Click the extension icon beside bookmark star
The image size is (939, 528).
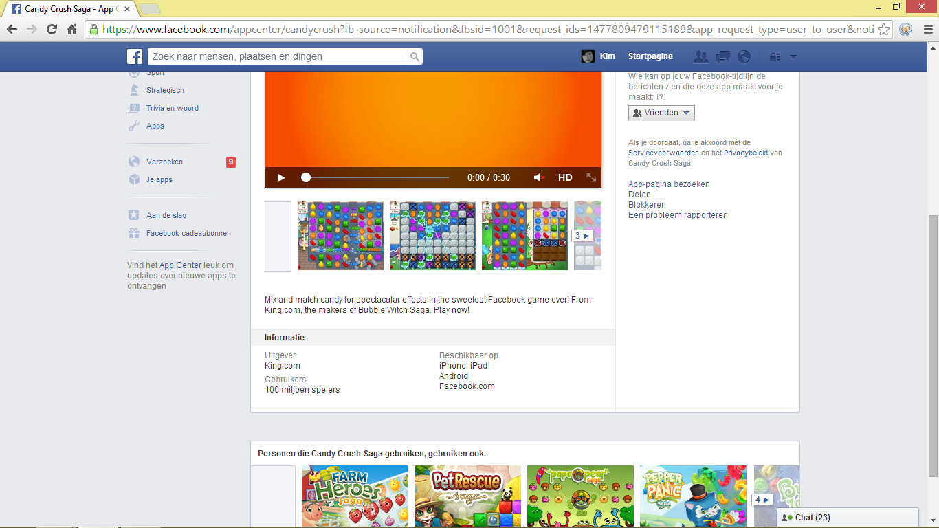tap(906, 29)
